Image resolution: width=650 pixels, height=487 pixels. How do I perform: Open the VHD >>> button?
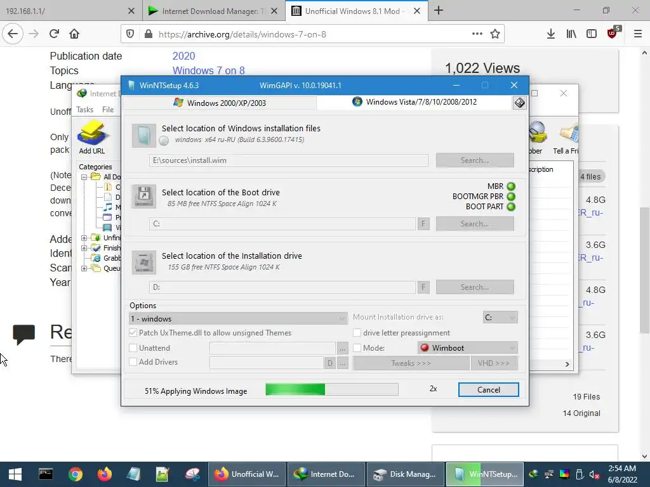[493, 363]
